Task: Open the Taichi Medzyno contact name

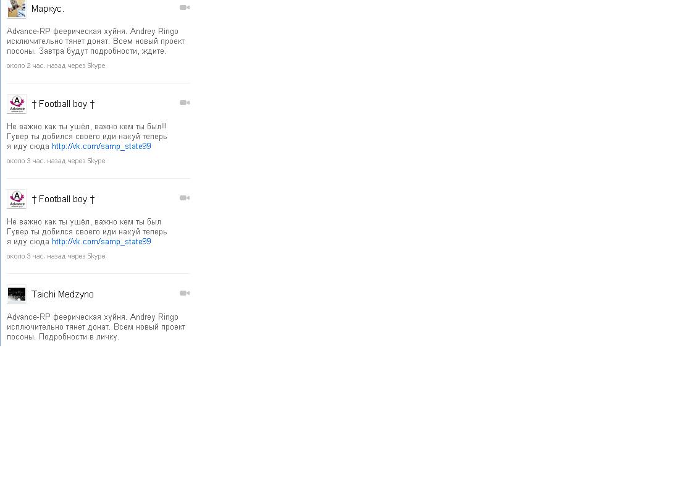Action: click(62, 294)
